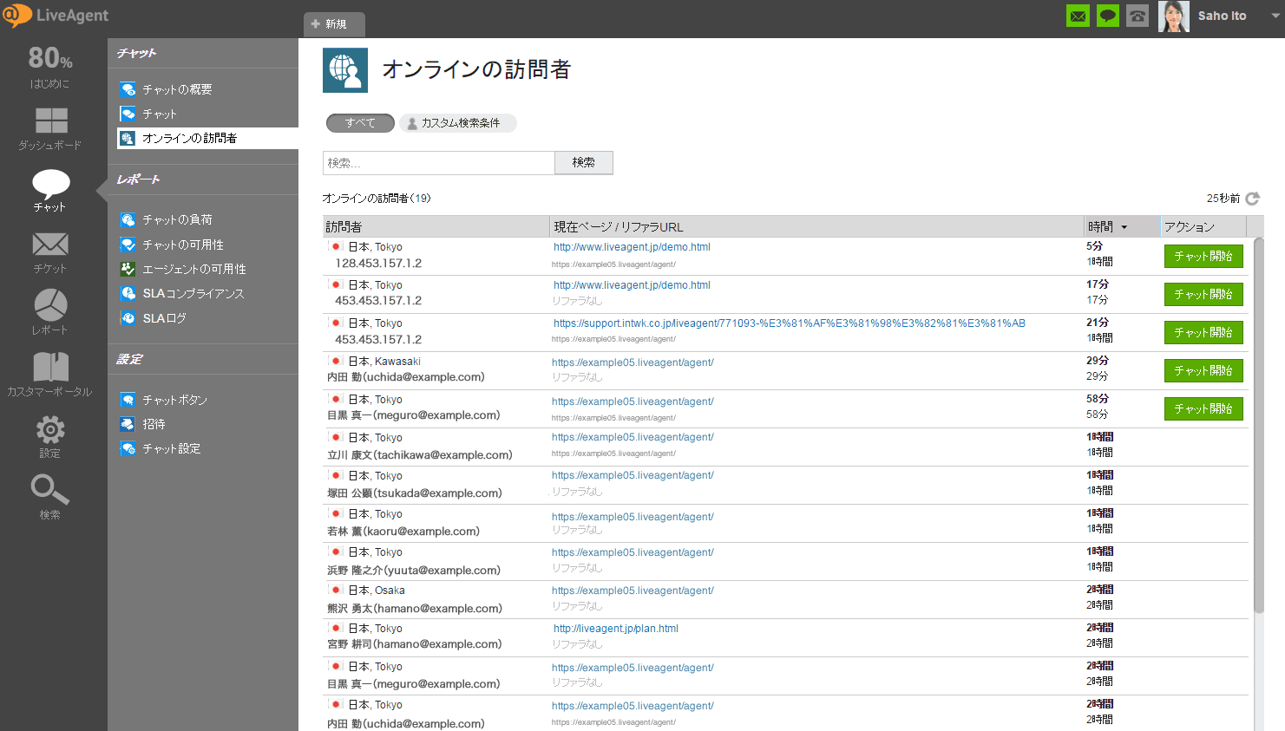The image size is (1285, 731).
Task: Open the Reports pie chart icon
Action: pyautogui.click(x=50, y=306)
